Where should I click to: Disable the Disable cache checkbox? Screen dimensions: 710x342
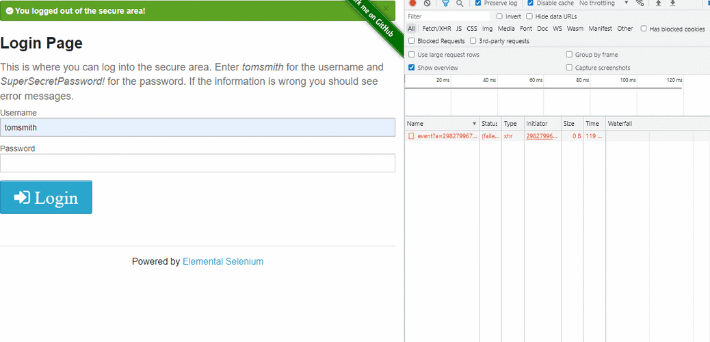click(531, 3)
